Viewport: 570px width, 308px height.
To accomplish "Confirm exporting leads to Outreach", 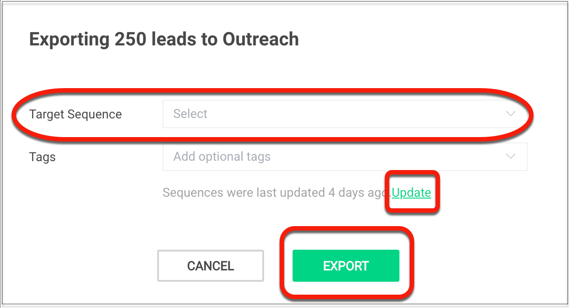I will point(346,266).
